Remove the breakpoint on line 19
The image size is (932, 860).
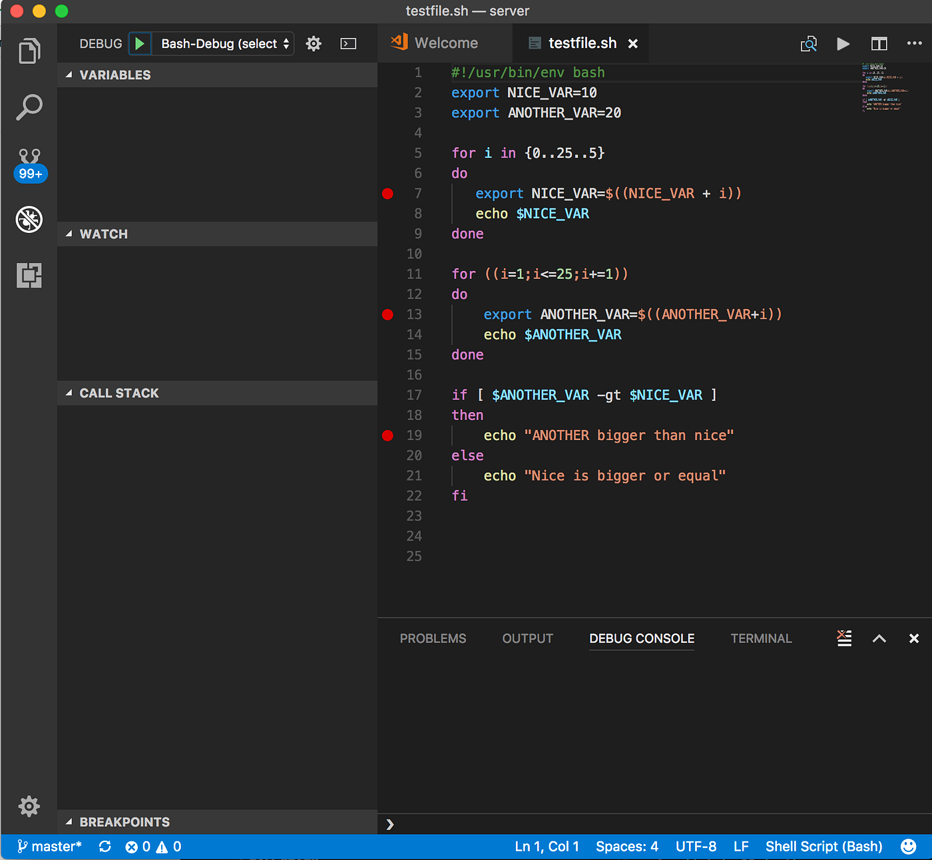coord(387,436)
